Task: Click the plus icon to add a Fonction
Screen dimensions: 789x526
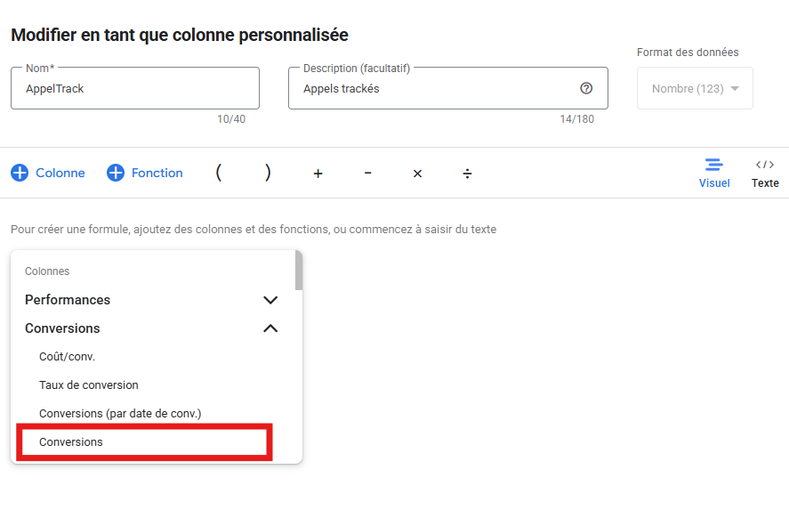Action: tap(116, 173)
